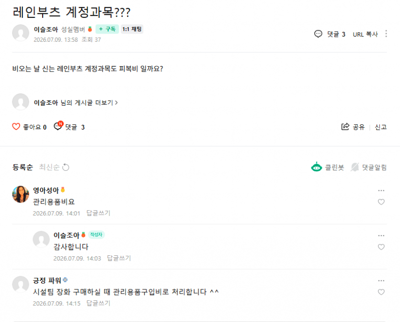Viewport: 400px width, 322px height.
Task: Click the 공유 share icon
Action: click(345, 127)
